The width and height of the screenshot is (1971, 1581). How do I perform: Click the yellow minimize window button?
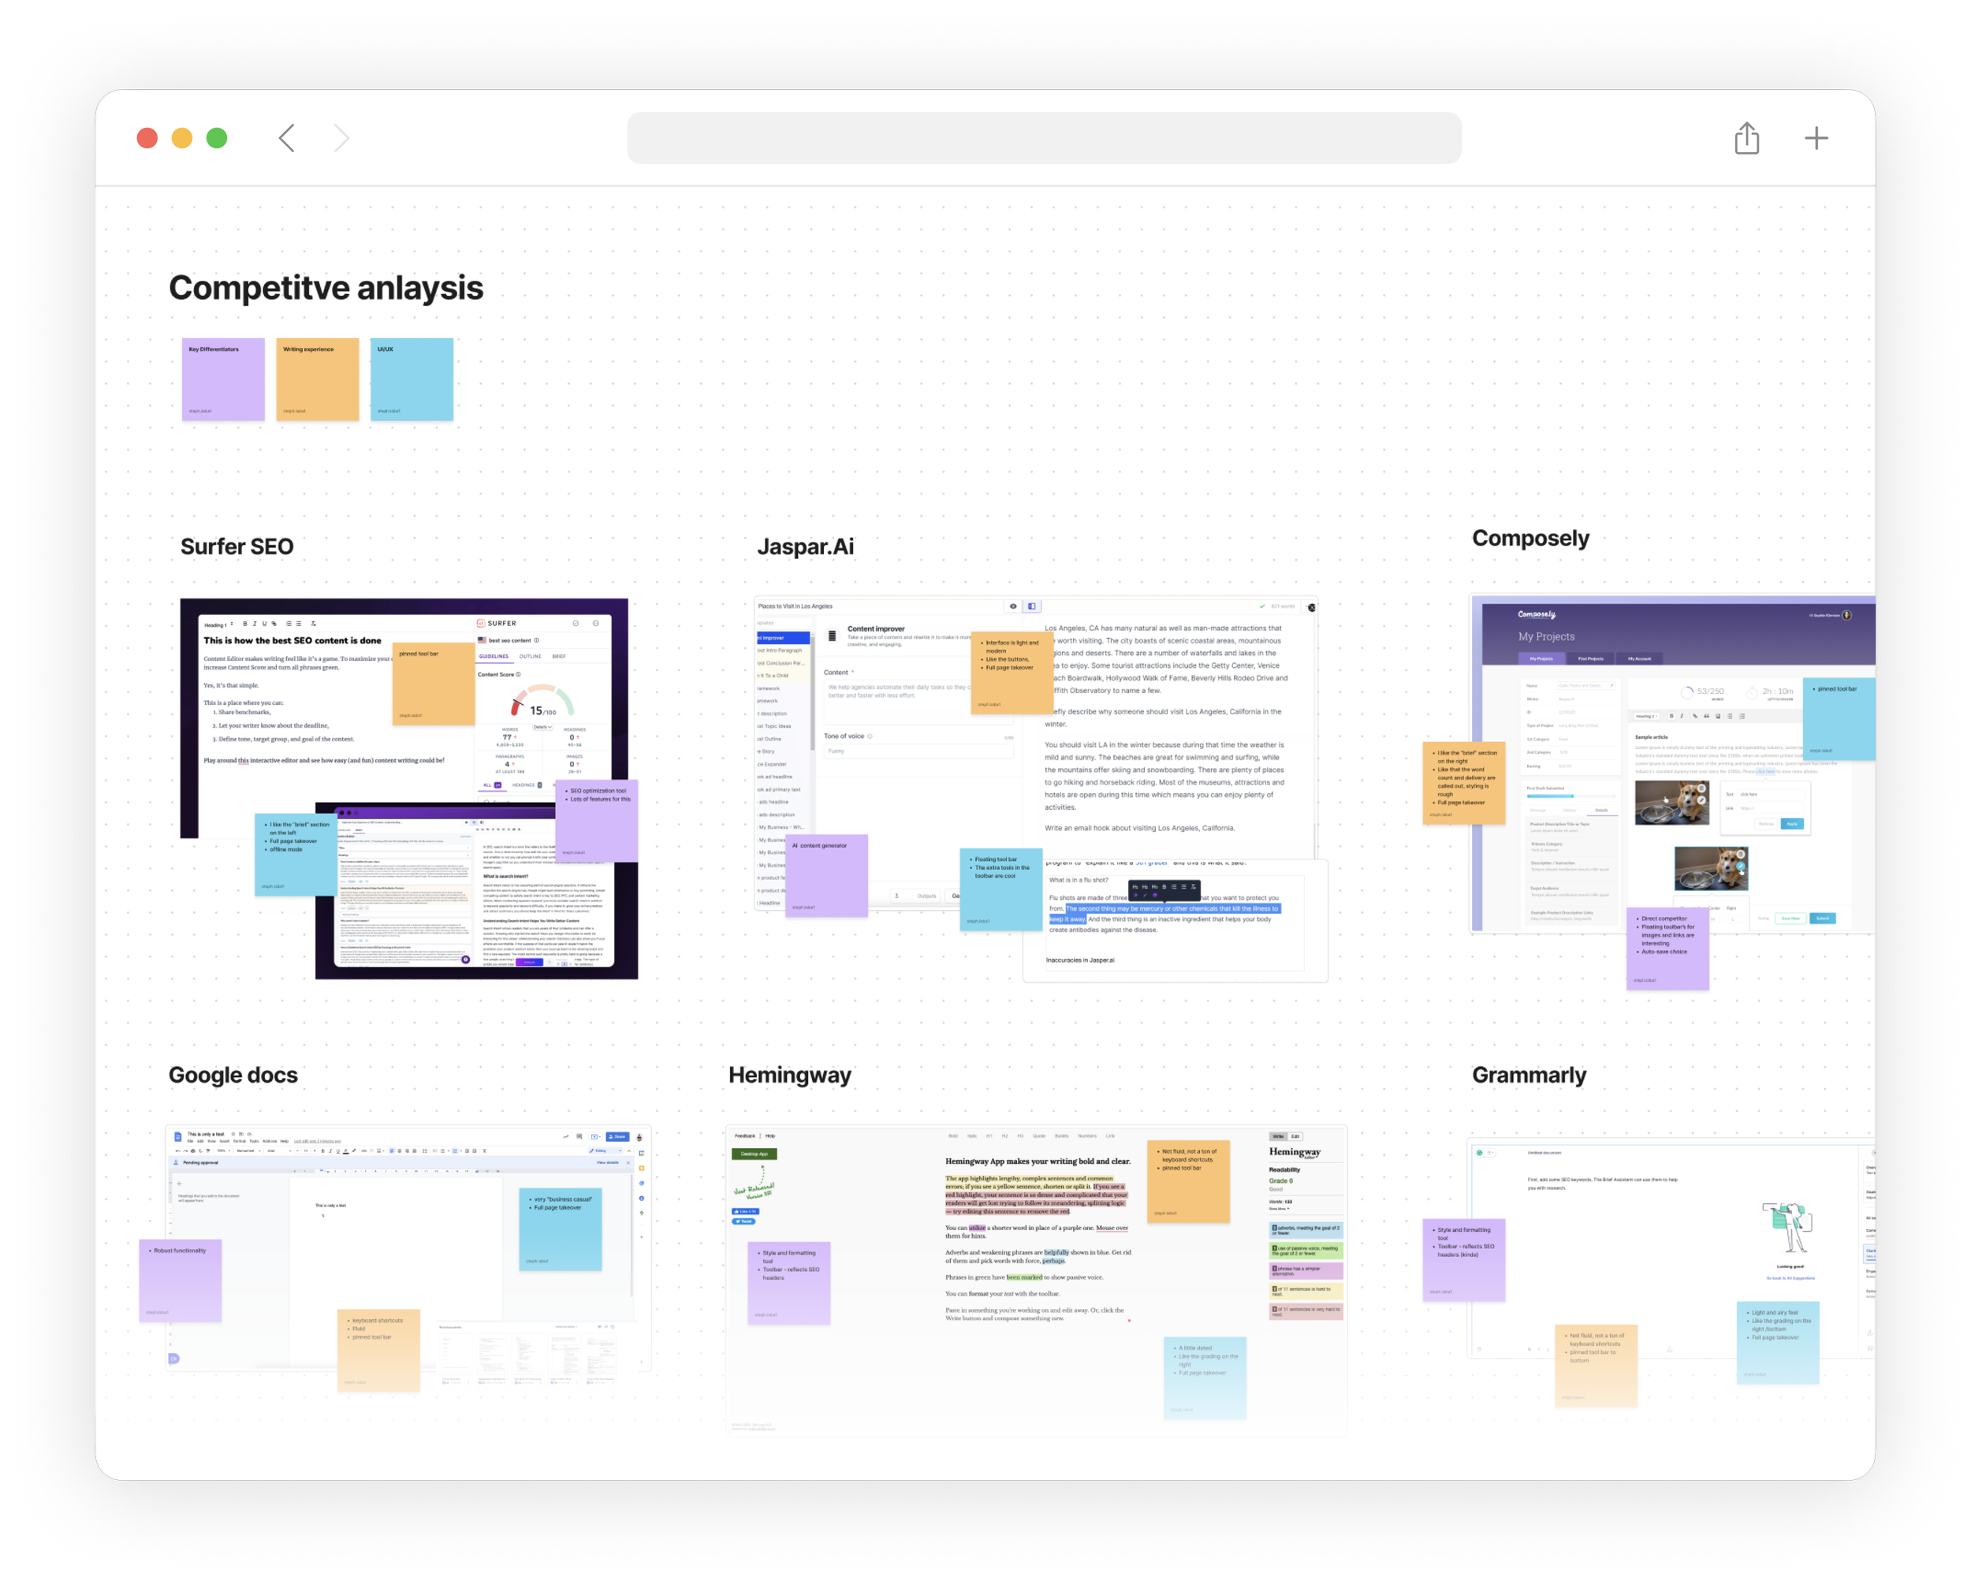click(182, 138)
